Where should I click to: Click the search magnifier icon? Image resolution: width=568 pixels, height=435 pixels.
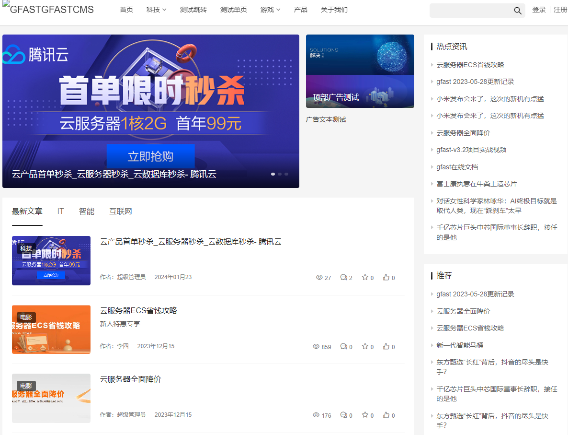click(x=518, y=11)
